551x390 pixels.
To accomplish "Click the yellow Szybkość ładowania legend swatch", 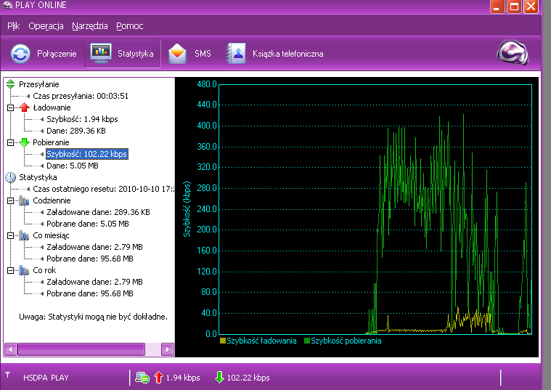I will [x=222, y=341].
